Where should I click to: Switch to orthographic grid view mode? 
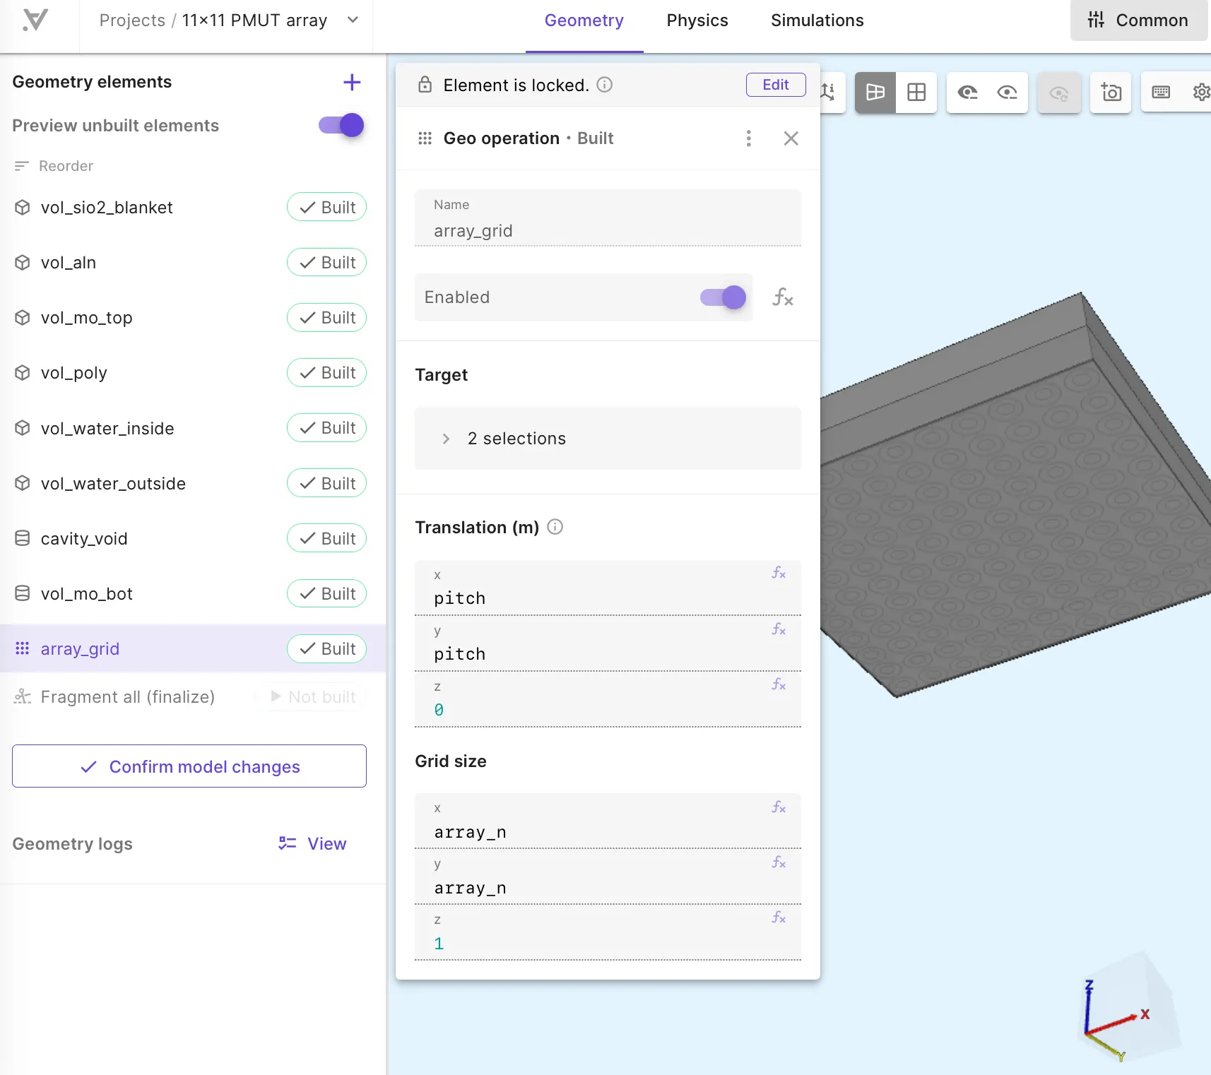916,93
